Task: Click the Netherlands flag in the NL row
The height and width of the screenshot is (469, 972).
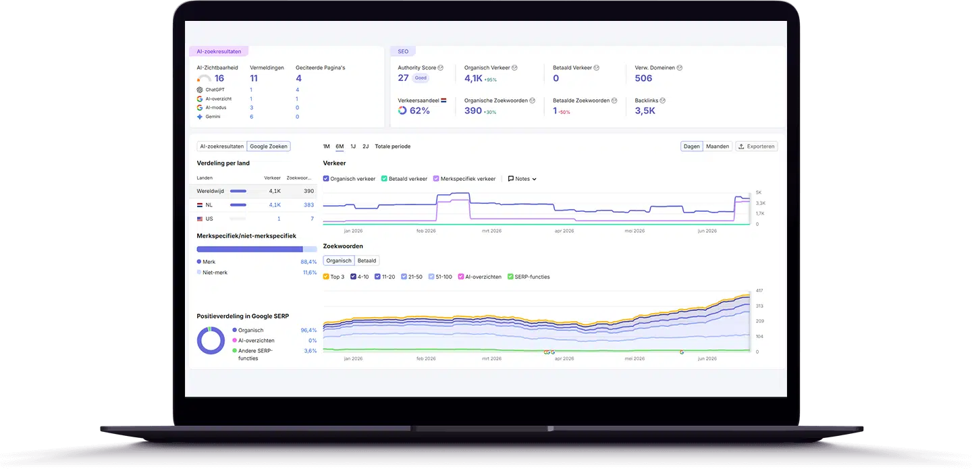Action: 200,205
